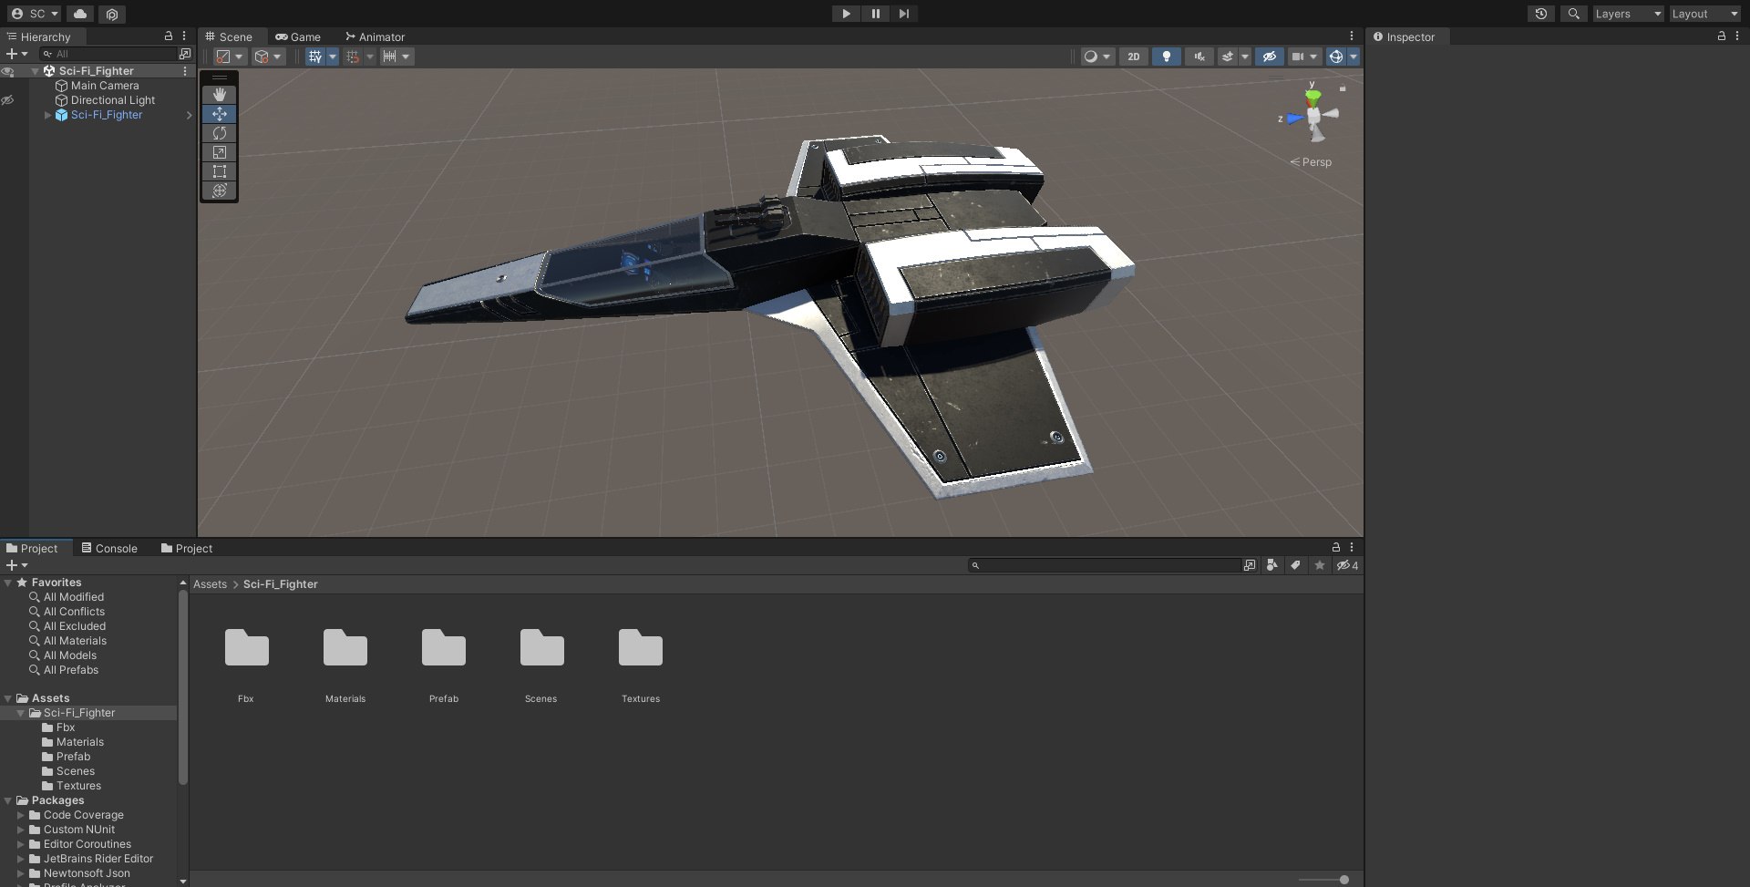Click the Step frame button
Image resolution: width=1750 pixels, height=887 pixels.
click(x=904, y=14)
